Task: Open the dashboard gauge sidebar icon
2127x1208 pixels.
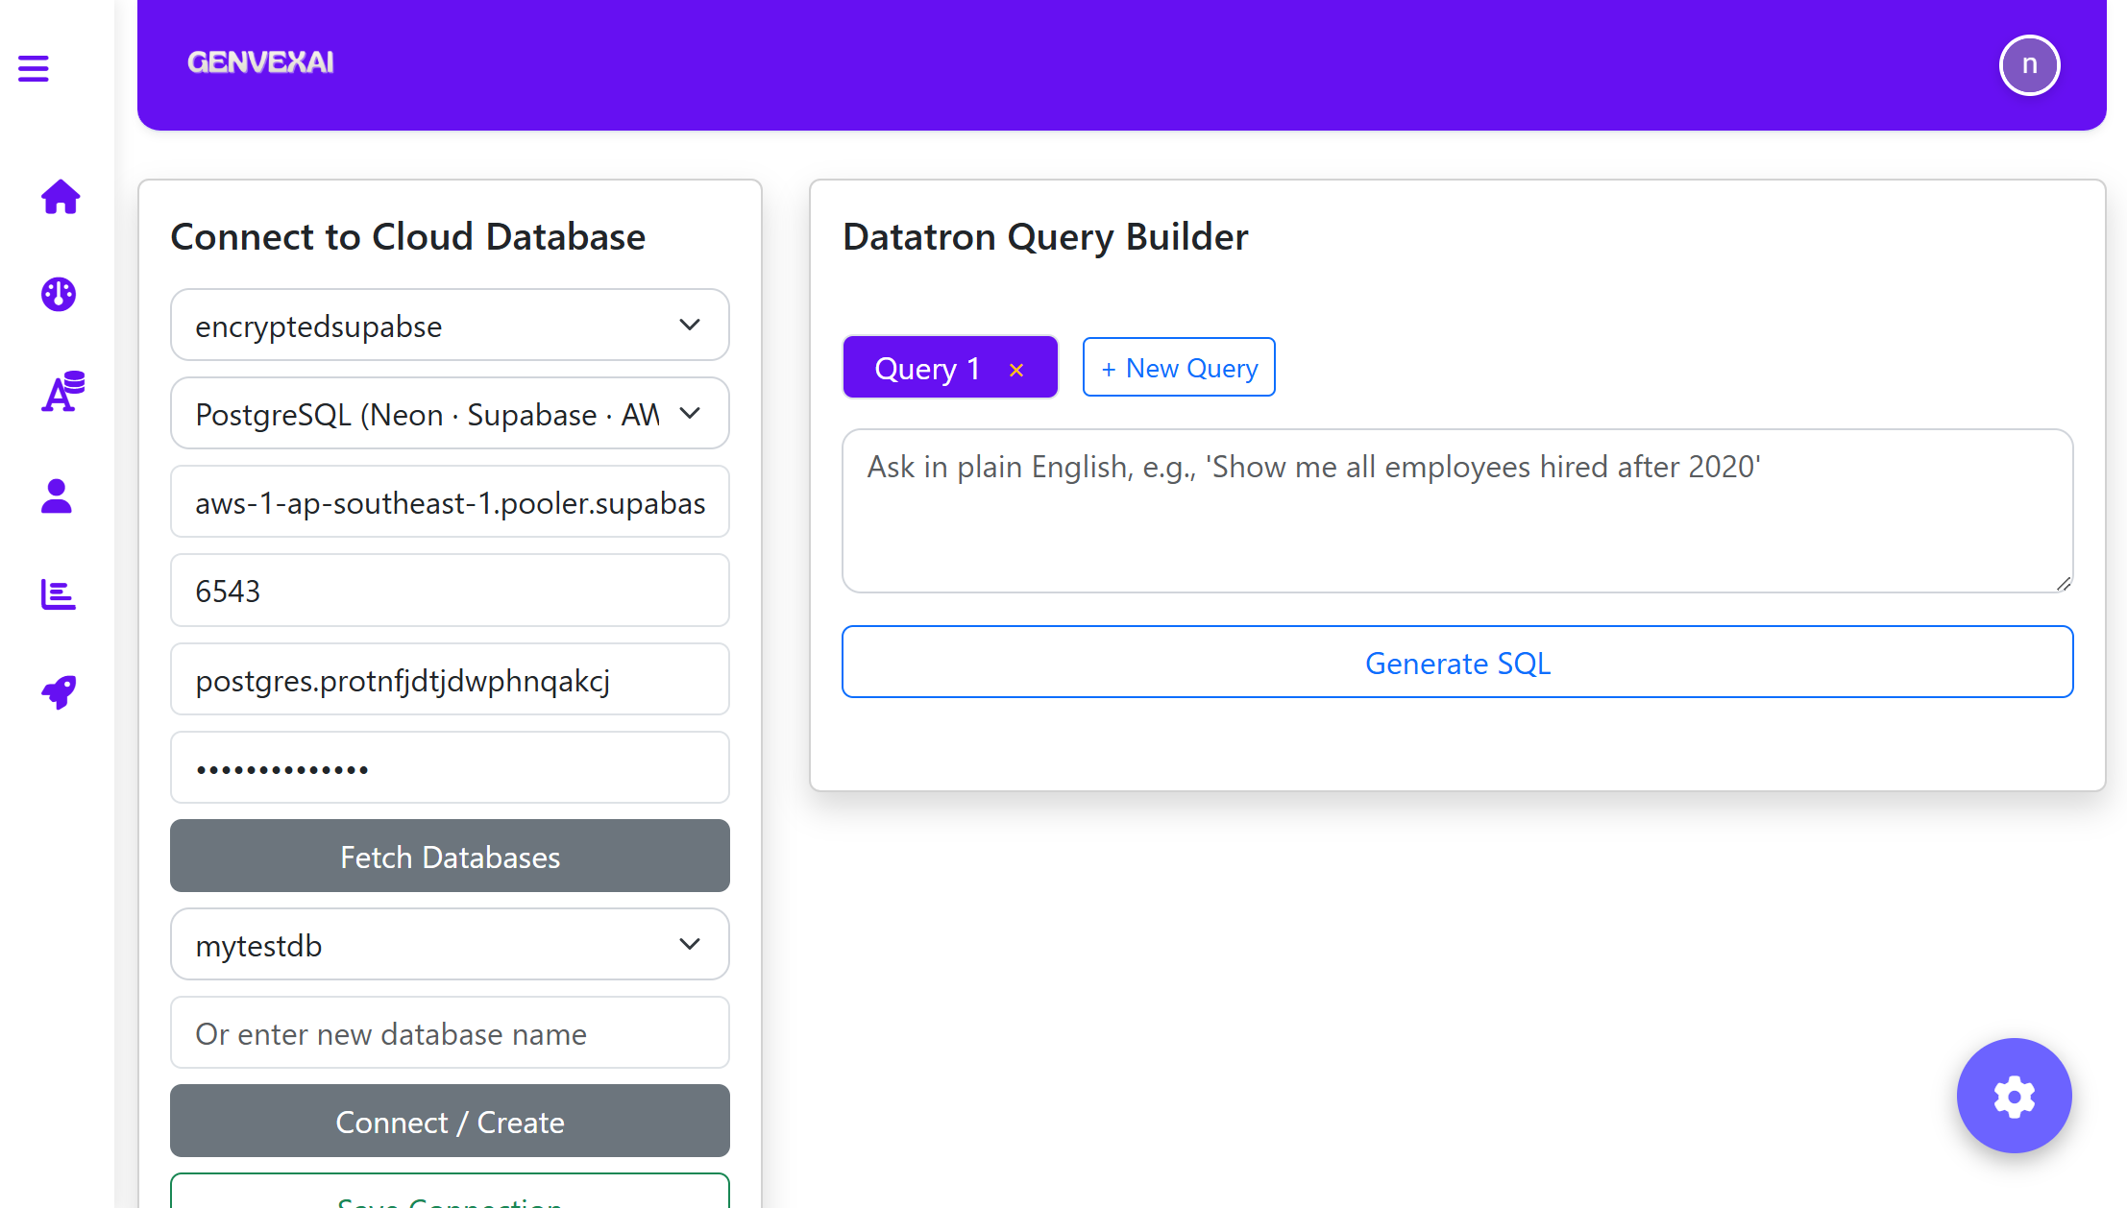Action: click(x=59, y=295)
